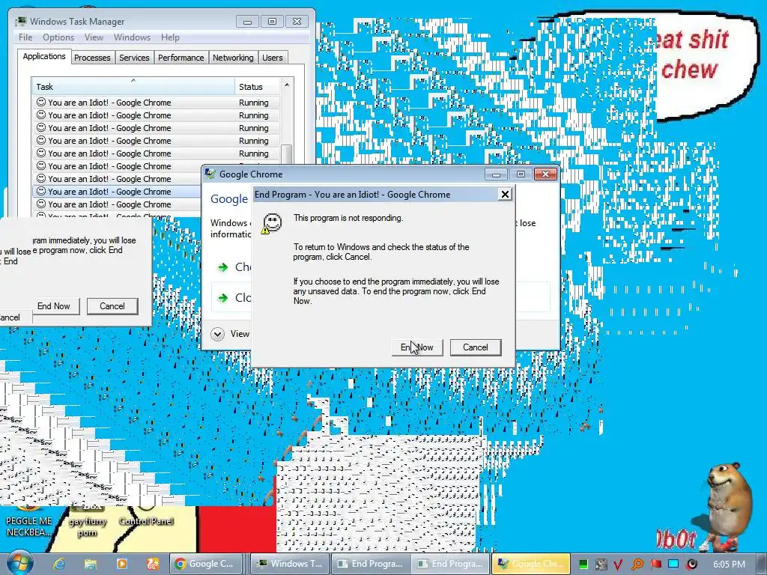Click the blue monitor tray icon
This screenshot has height=575, width=767.
coord(673,565)
